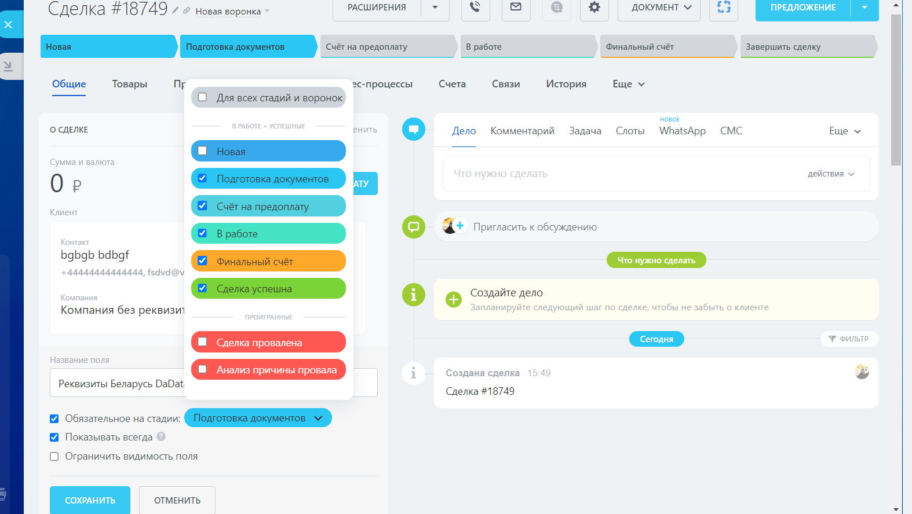912x514 pixels.
Task: Click the green plus icon in Создайте дело
Action: (454, 299)
